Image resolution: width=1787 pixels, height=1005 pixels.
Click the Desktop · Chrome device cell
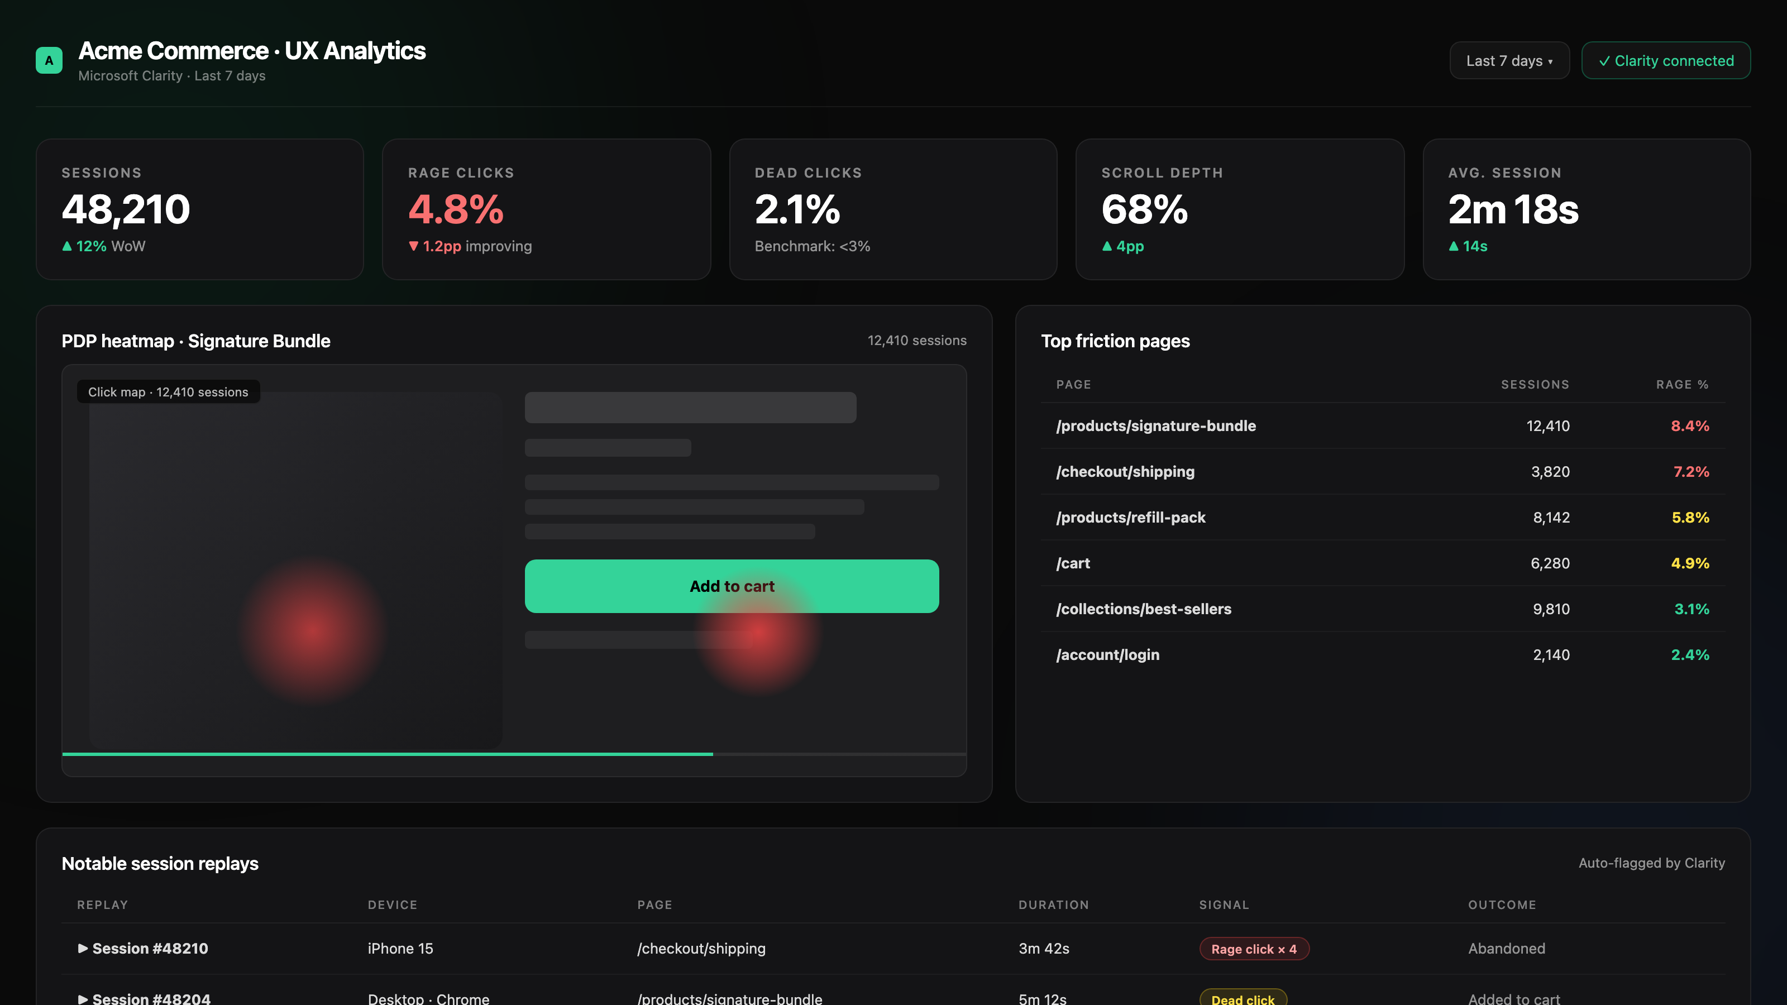[x=428, y=999]
